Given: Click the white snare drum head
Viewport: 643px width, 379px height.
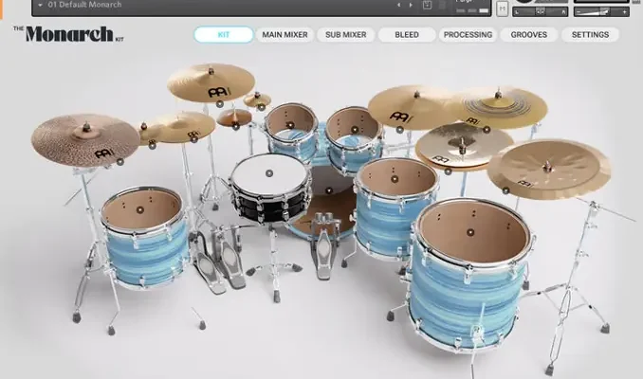Looking at the screenshot, I should pos(270,173).
